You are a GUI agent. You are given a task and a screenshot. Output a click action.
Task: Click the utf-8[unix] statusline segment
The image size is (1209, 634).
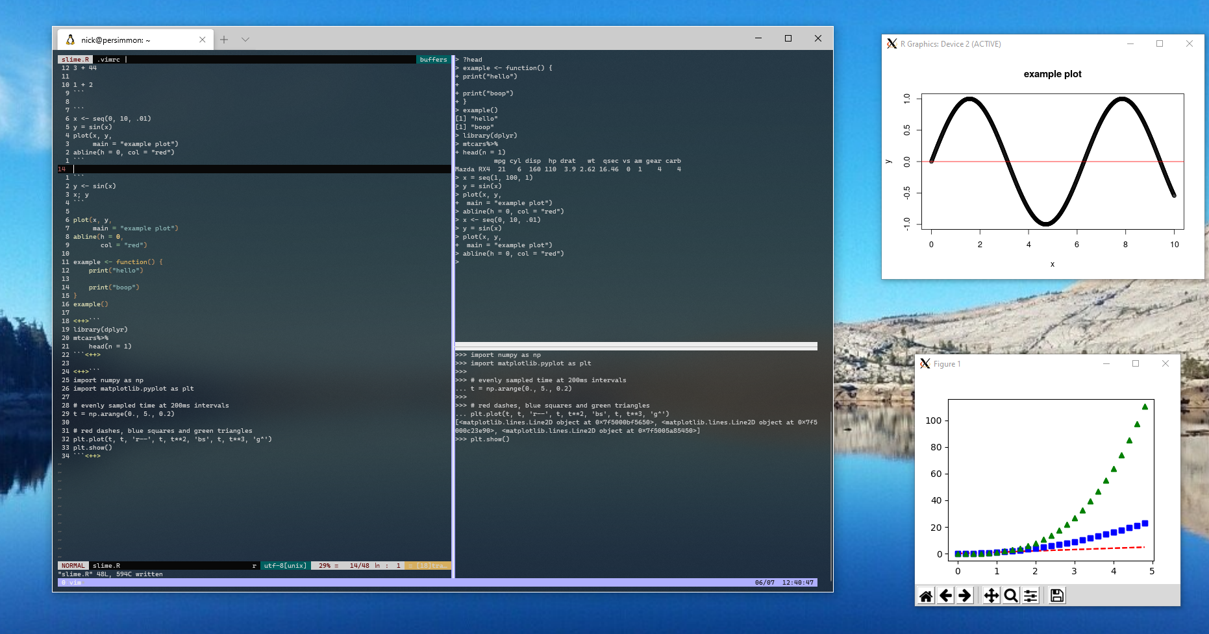285,566
